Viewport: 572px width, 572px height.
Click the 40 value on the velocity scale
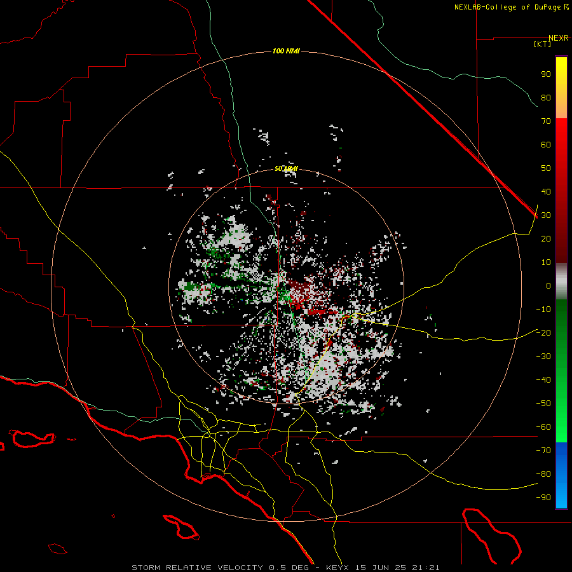(546, 191)
